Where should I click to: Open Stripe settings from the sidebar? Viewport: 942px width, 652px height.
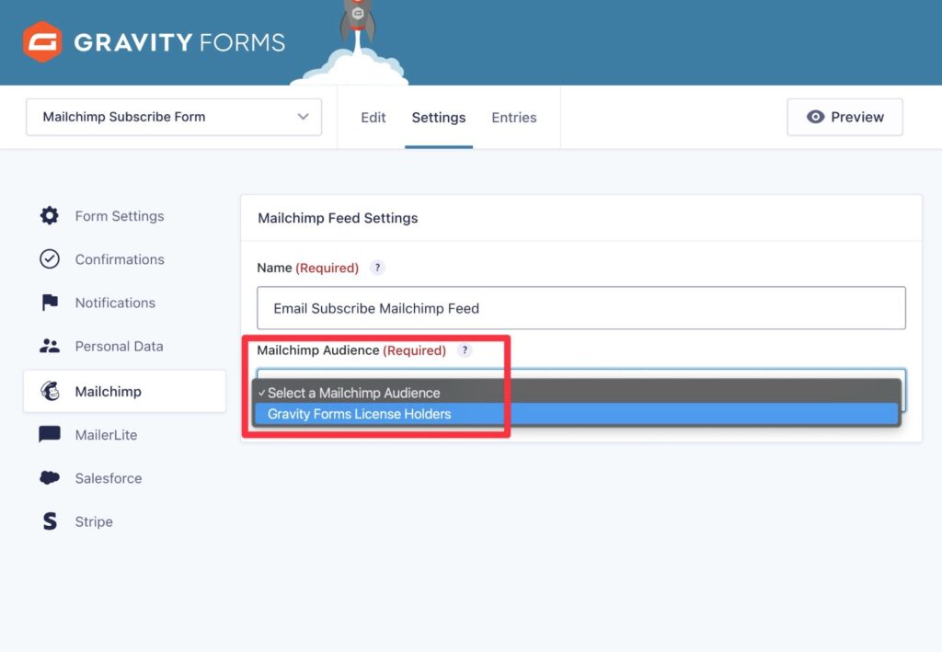point(92,521)
